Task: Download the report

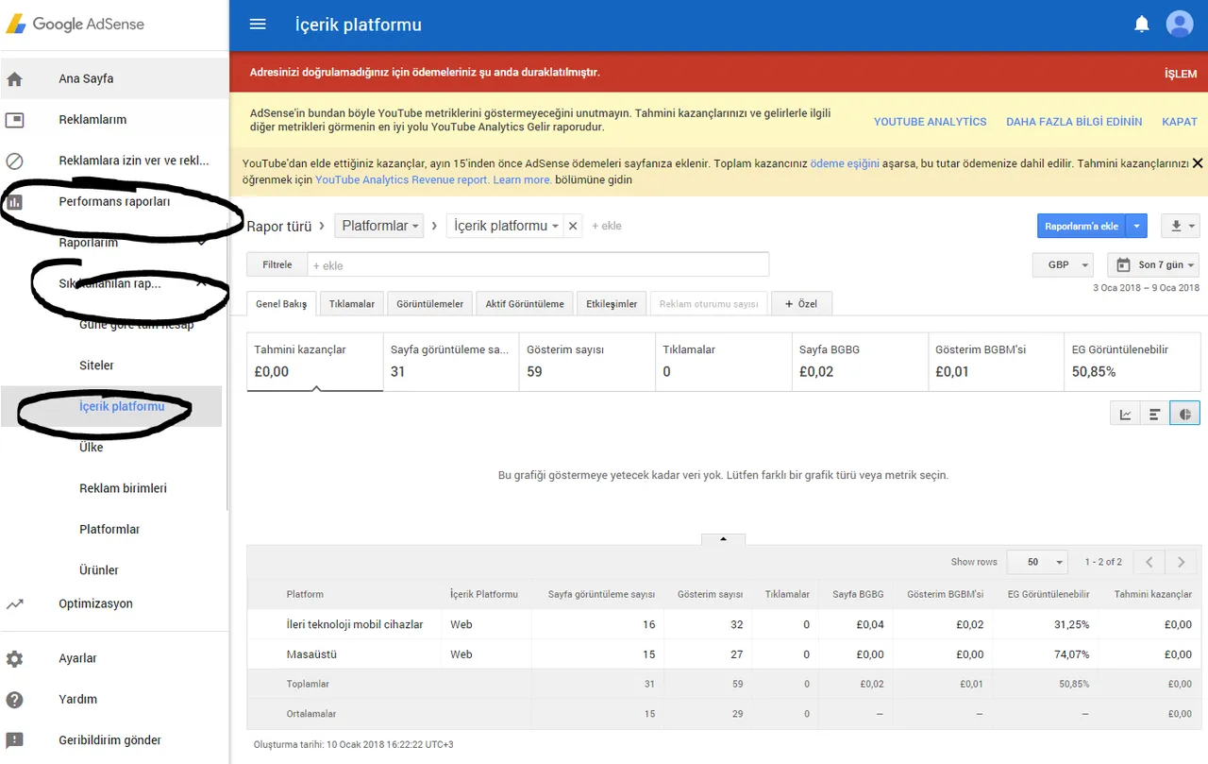Action: [1181, 226]
